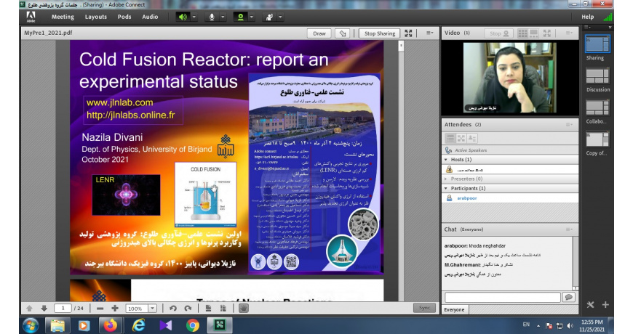Go to next PDF page arrow
This screenshot has width=633, height=334.
pyautogui.click(x=44, y=308)
